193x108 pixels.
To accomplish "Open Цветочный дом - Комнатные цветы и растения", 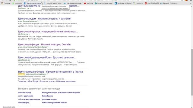I will (45, 19).
